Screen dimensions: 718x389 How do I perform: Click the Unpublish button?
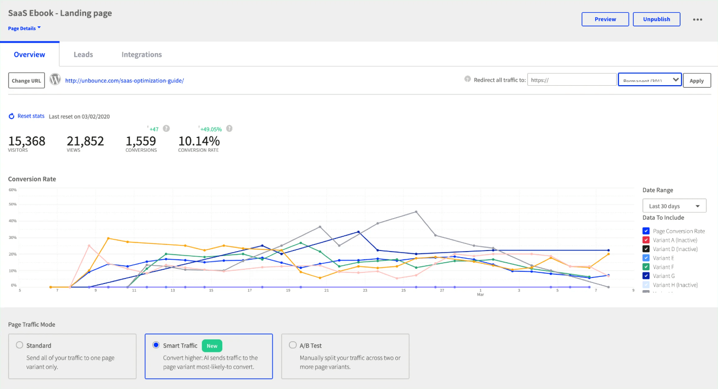(x=656, y=19)
